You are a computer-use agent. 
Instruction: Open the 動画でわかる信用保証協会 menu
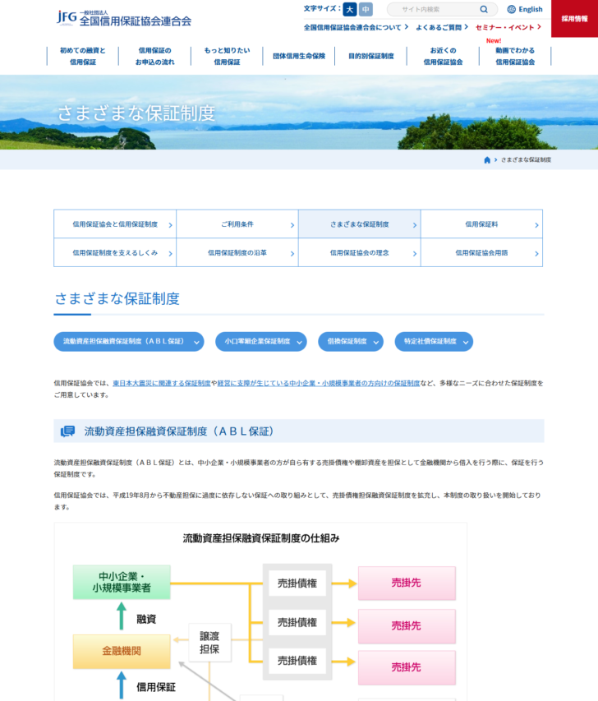515,57
